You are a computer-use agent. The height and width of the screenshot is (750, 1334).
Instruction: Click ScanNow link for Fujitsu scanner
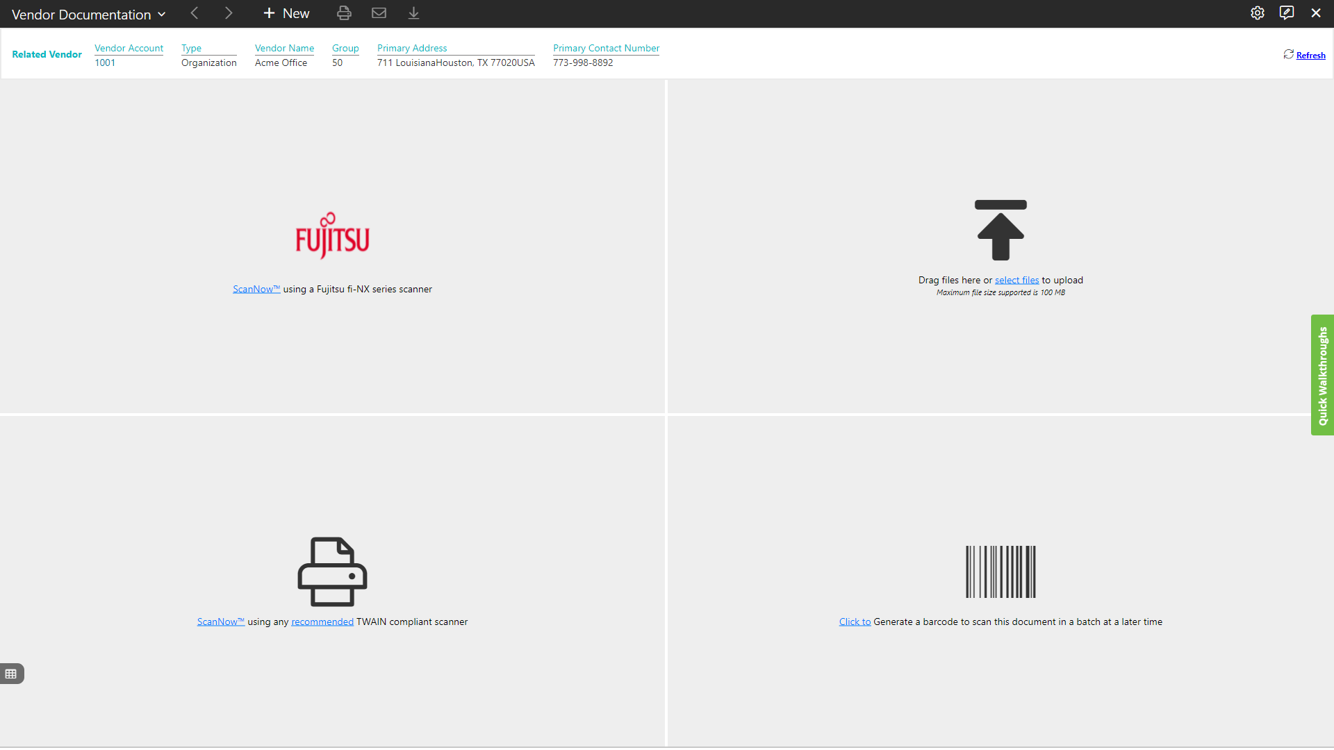[256, 289]
